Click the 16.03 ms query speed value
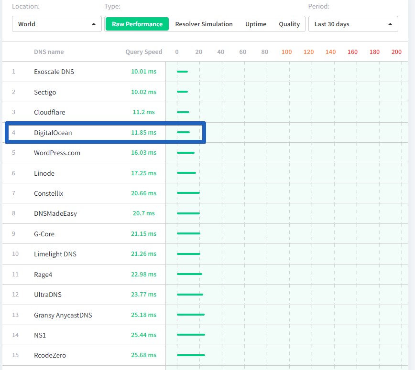 (x=144, y=152)
